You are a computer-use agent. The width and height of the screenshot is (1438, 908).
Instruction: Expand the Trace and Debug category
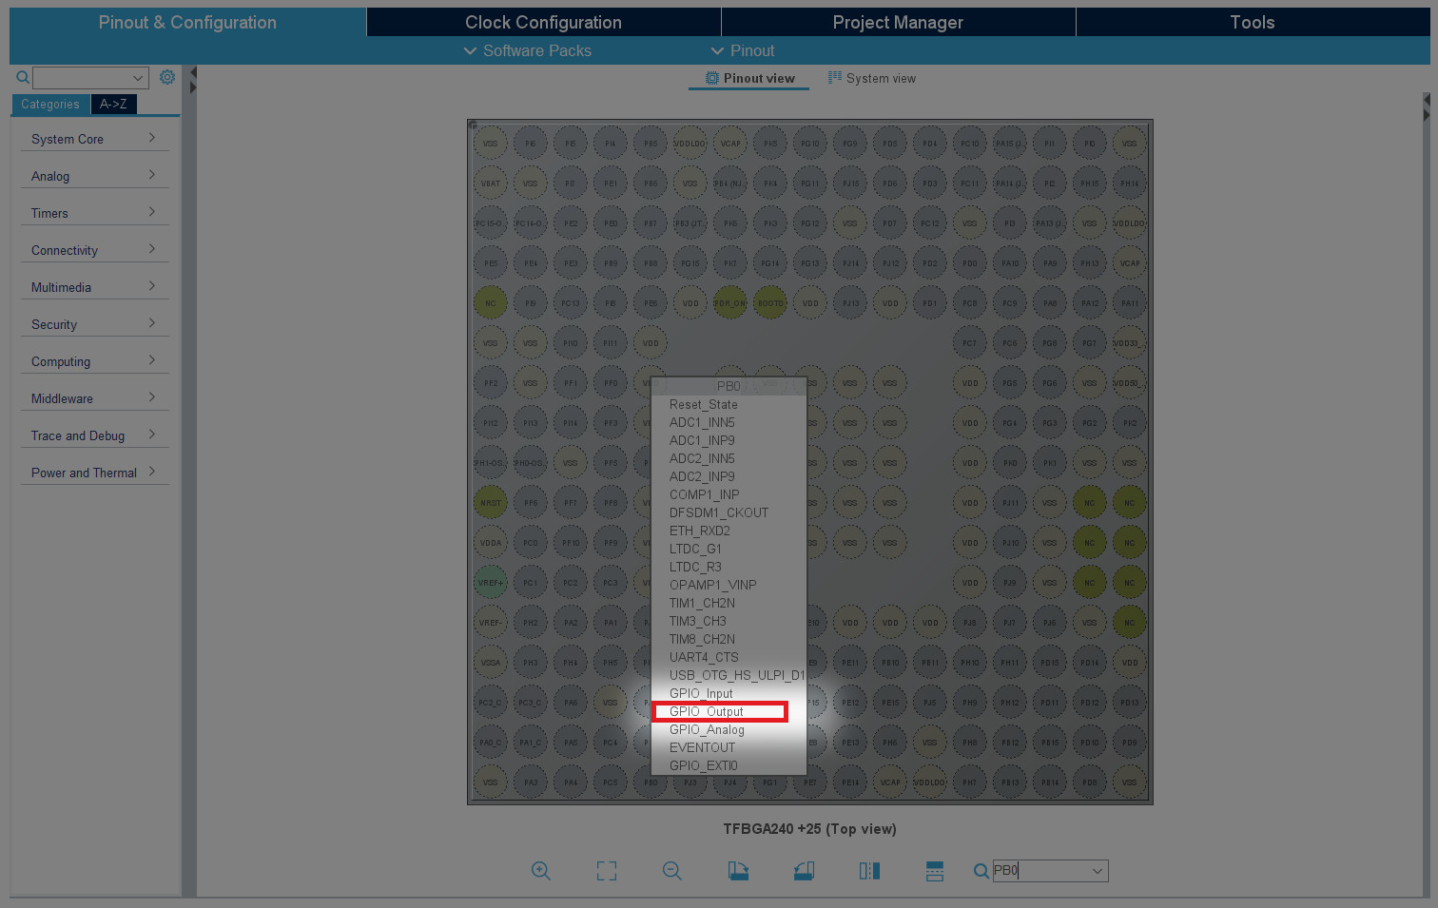[94, 435]
